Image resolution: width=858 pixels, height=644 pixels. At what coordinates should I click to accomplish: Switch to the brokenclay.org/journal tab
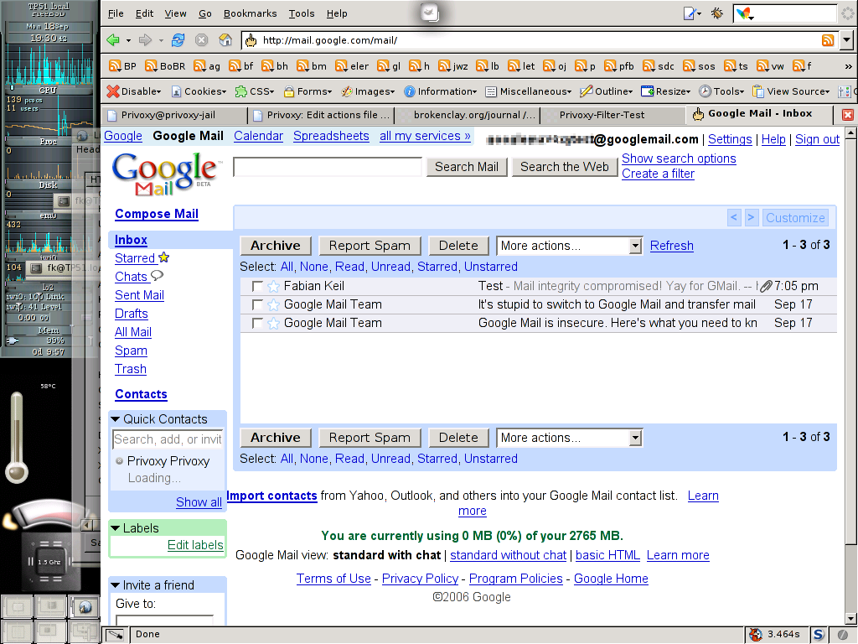(467, 115)
